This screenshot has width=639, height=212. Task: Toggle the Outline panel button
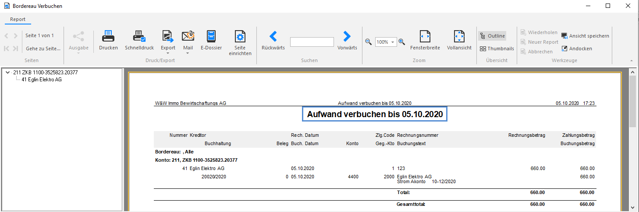(492, 36)
